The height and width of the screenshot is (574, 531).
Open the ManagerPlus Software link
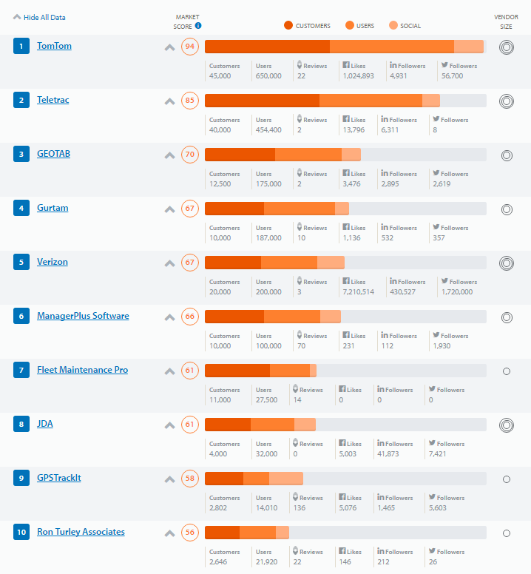pyautogui.click(x=83, y=316)
